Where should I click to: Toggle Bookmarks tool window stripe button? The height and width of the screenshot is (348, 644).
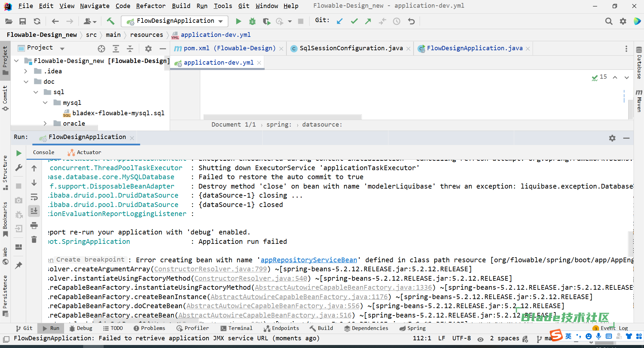click(5, 219)
